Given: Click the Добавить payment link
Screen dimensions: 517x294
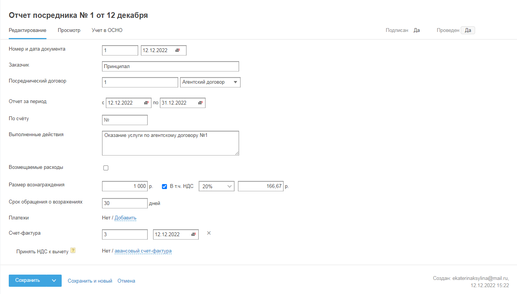Looking at the screenshot, I should (x=125, y=218).
